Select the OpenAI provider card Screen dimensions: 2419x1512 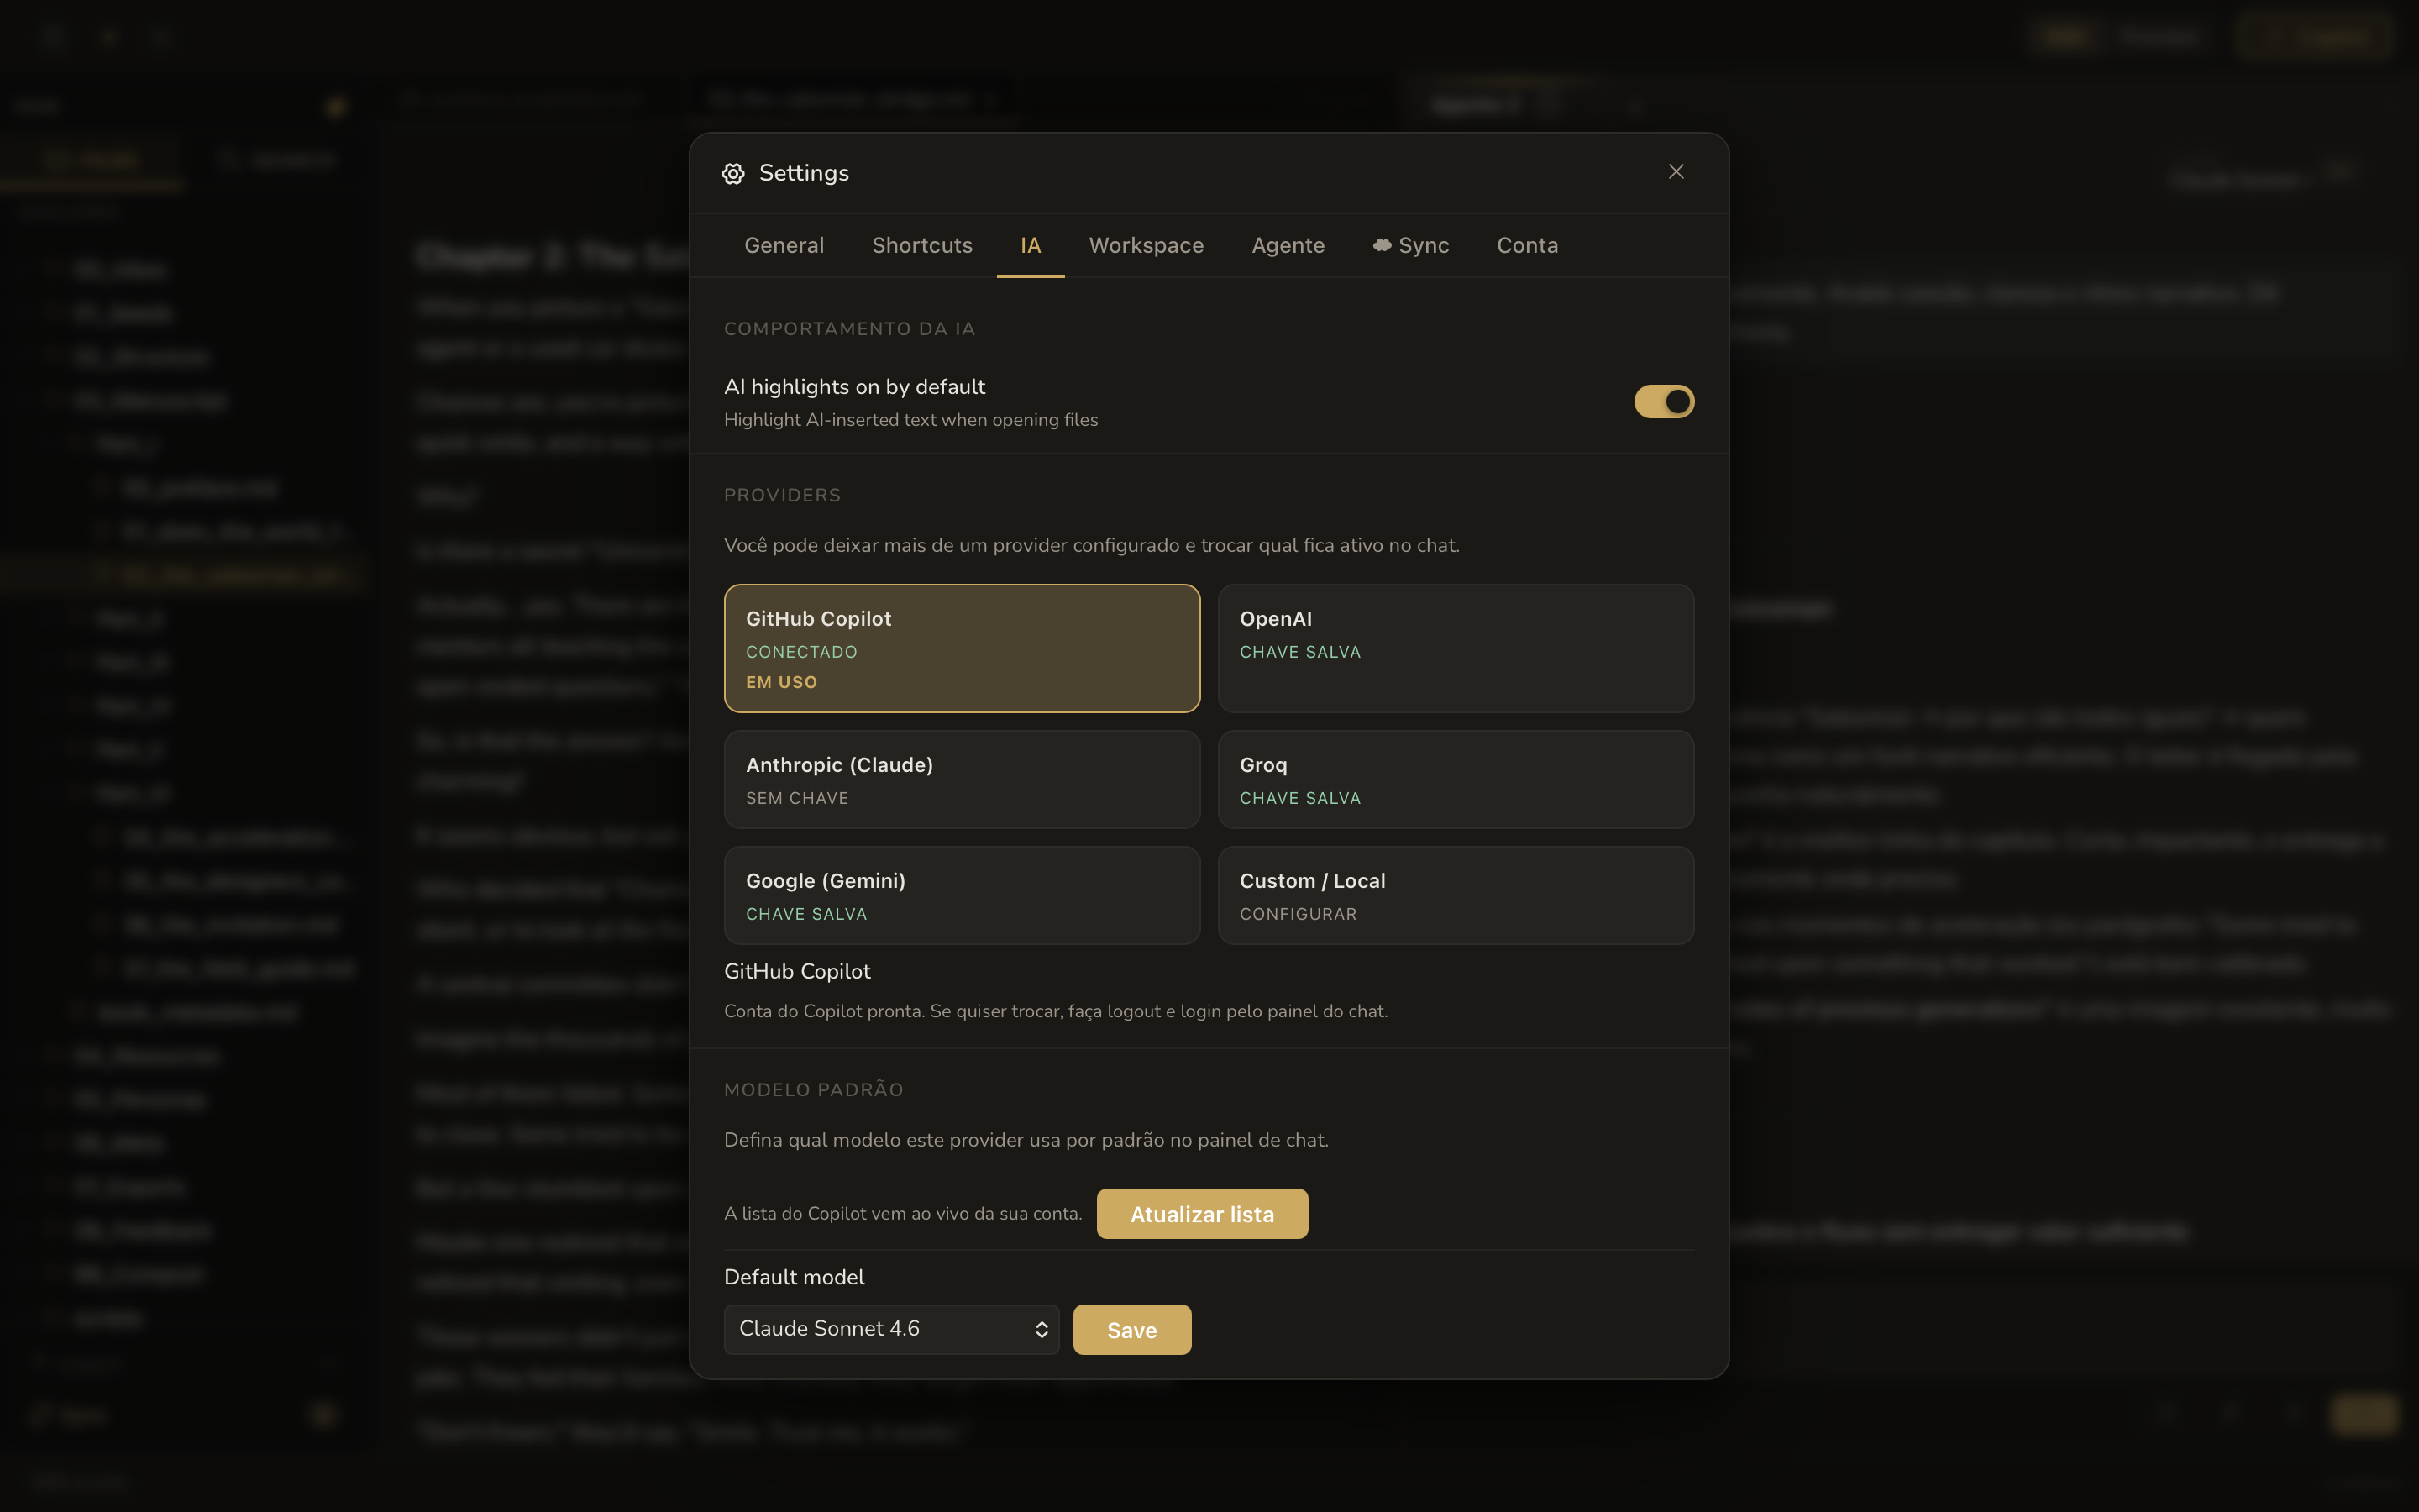click(1455, 648)
